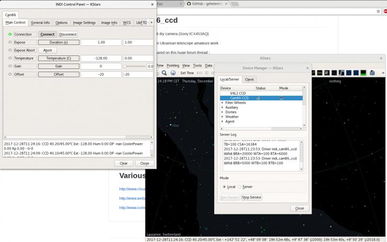Click the Offset -20 input field
The height and width of the screenshot is (242, 387).
138,74
